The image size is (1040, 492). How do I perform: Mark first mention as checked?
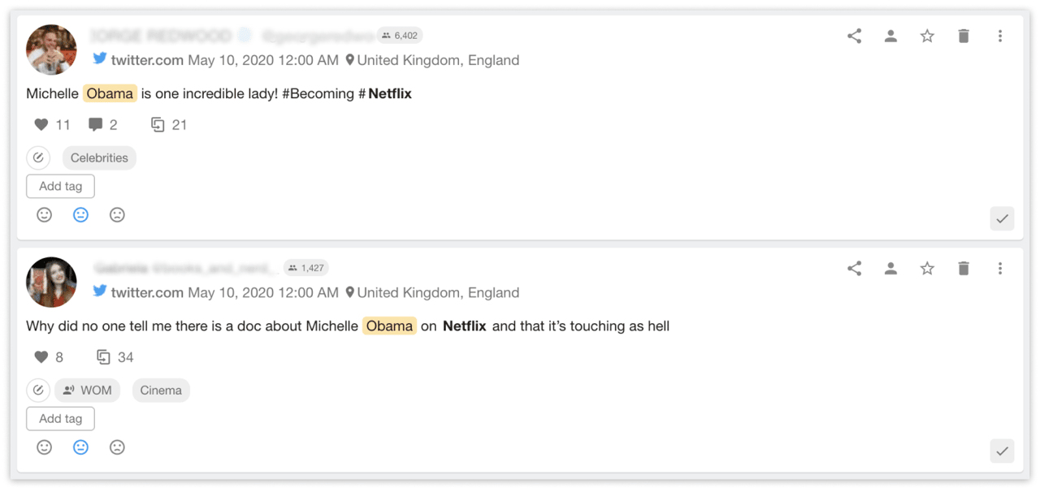point(1002,219)
